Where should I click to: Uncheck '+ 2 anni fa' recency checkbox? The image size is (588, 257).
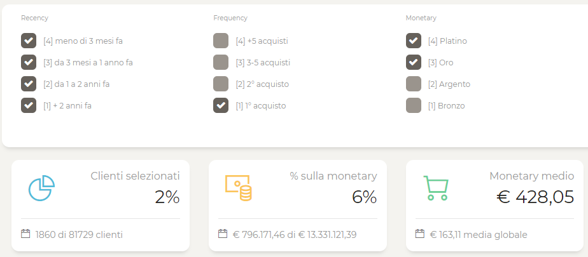coord(29,105)
